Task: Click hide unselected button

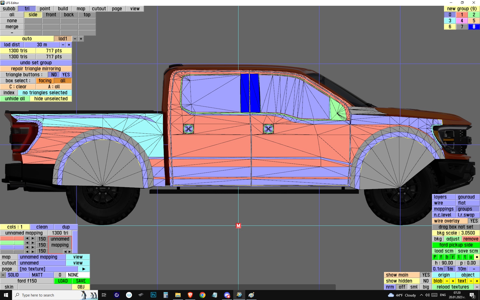Action: click(51, 99)
